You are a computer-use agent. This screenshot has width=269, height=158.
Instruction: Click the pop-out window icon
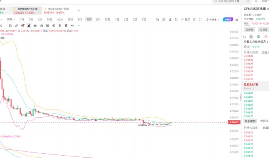point(176,19)
